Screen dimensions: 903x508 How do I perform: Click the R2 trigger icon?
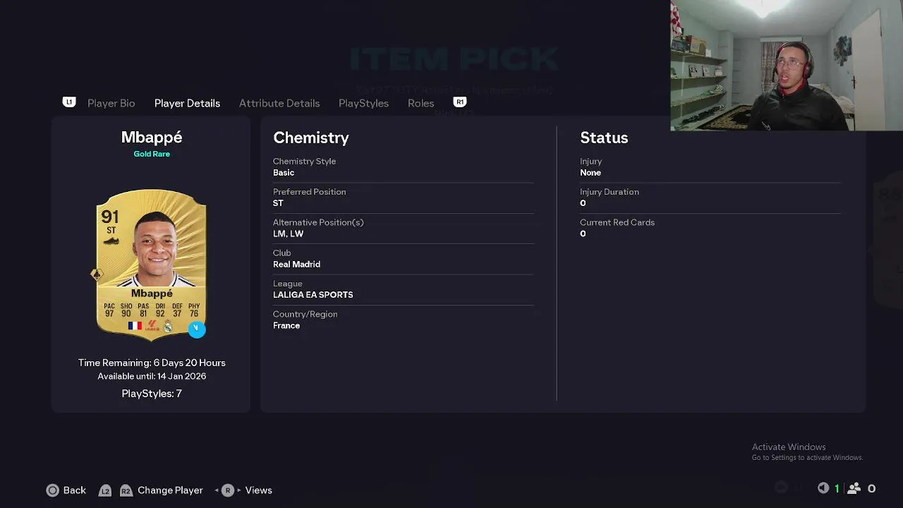pyautogui.click(x=126, y=490)
